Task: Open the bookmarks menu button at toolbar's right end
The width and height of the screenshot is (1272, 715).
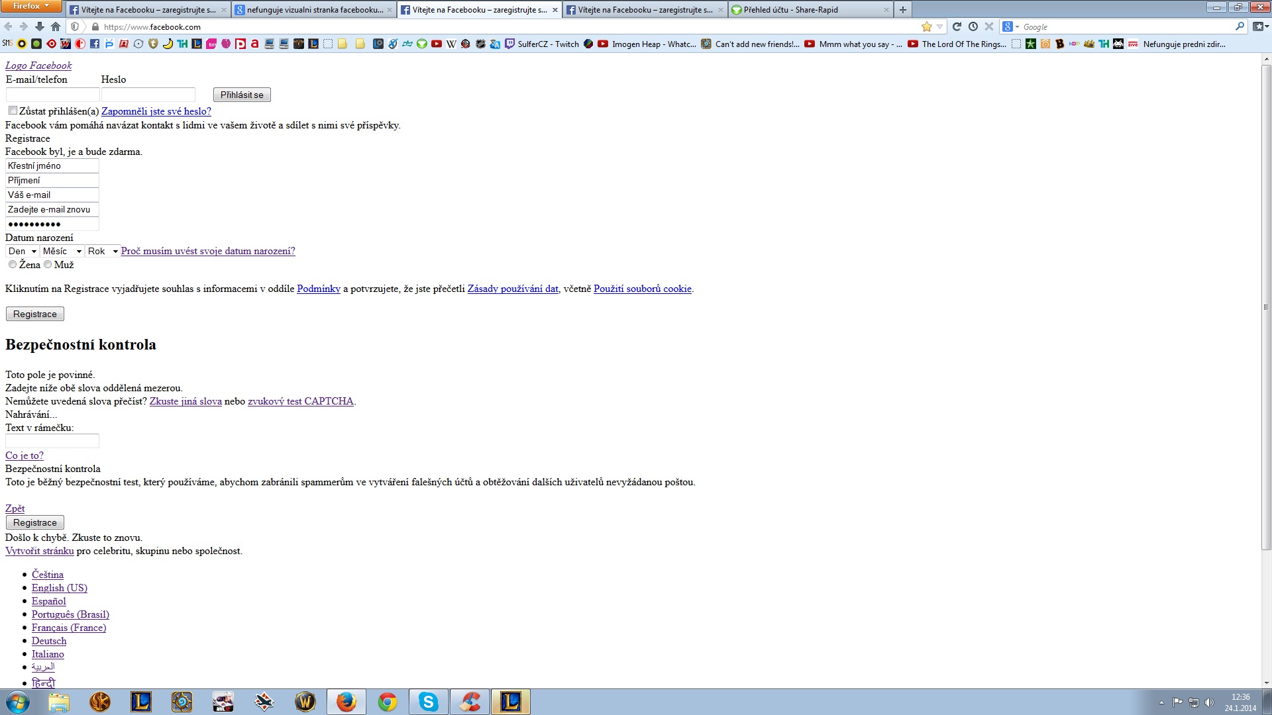Action: [x=1260, y=26]
